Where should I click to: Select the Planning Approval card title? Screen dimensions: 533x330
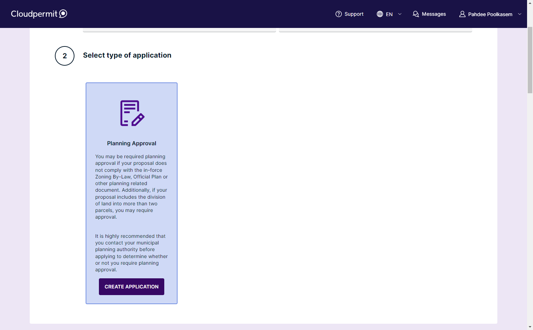[x=132, y=143]
